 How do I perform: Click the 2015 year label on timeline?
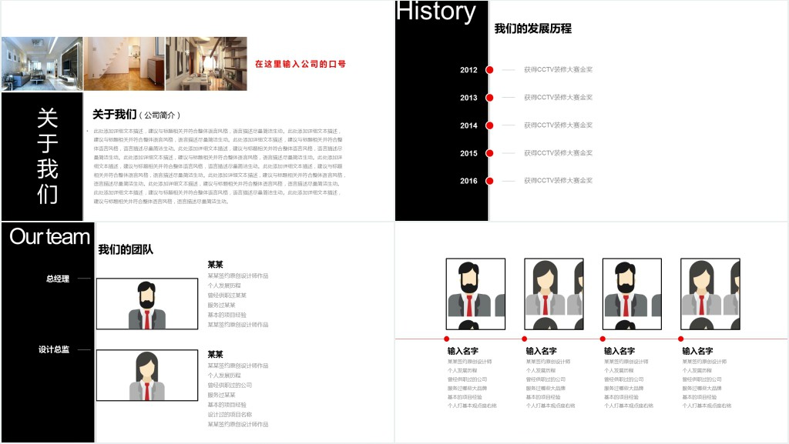(x=468, y=153)
